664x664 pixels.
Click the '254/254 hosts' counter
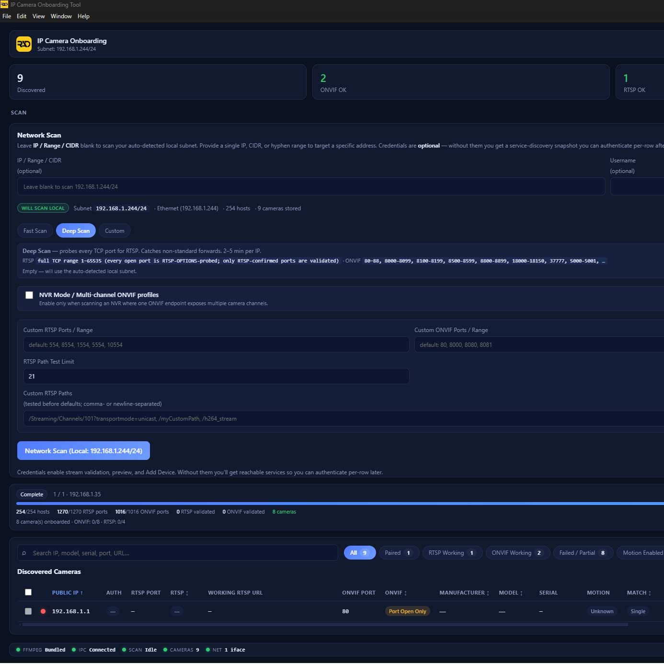pos(33,512)
